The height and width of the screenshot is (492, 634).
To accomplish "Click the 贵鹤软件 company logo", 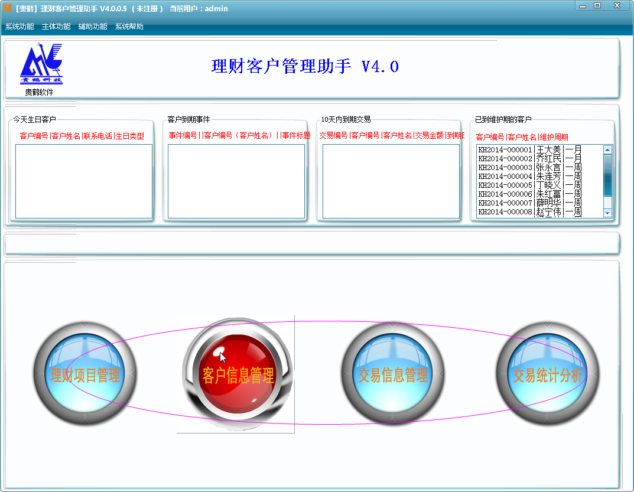I will click(41, 63).
